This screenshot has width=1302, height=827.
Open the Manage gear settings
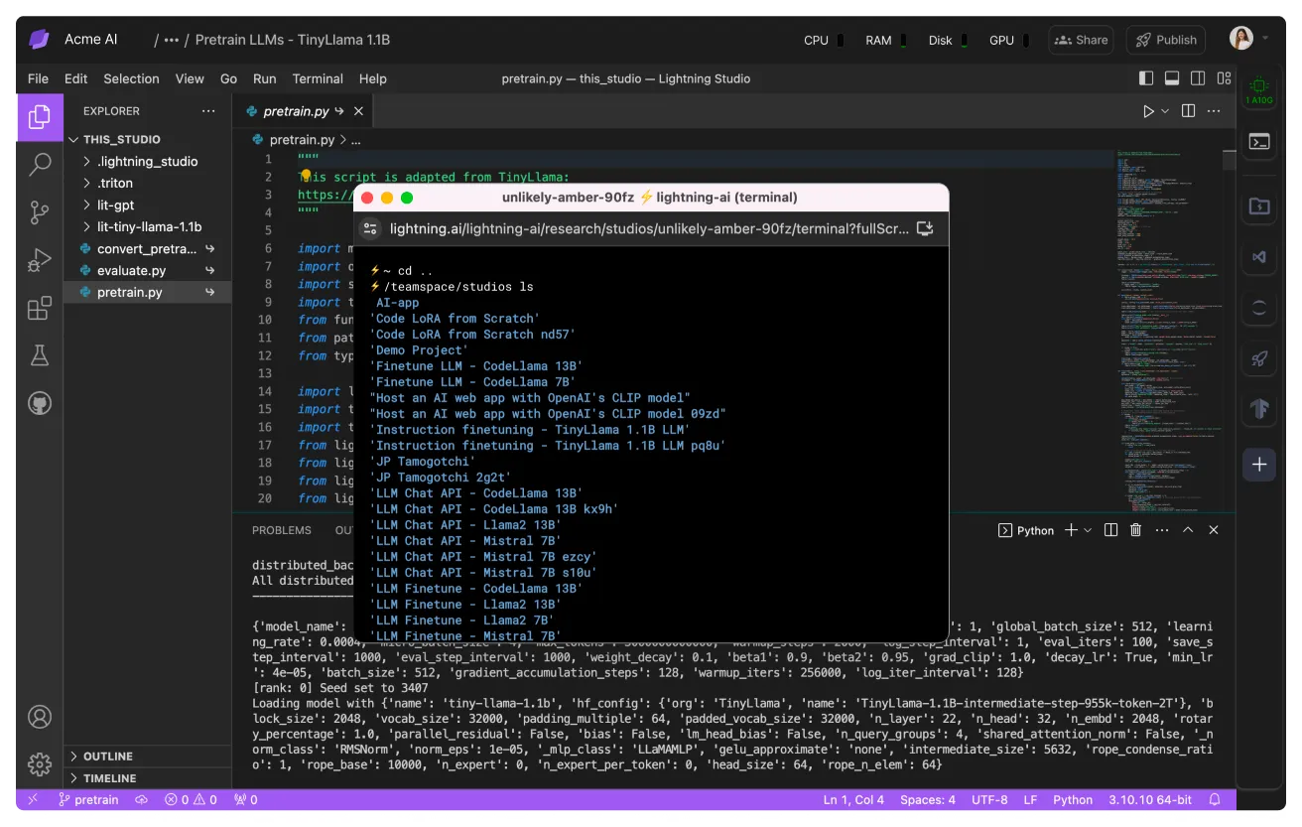pyautogui.click(x=40, y=763)
